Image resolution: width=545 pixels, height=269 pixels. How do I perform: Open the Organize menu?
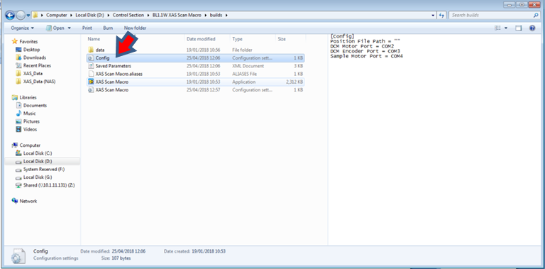tap(22, 28)
